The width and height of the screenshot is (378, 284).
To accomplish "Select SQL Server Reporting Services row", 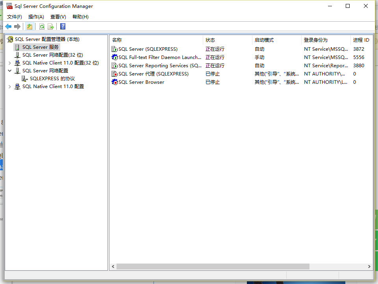I will 241,66.
